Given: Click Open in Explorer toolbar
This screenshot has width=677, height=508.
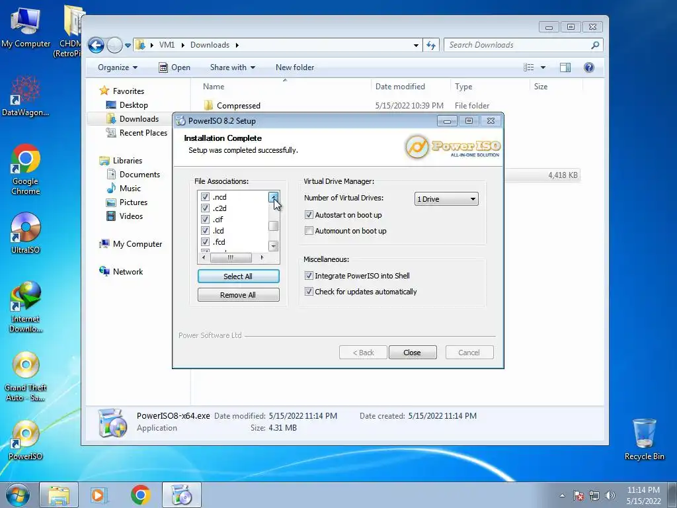Looking at the screenshot, I should coord(175,67).
